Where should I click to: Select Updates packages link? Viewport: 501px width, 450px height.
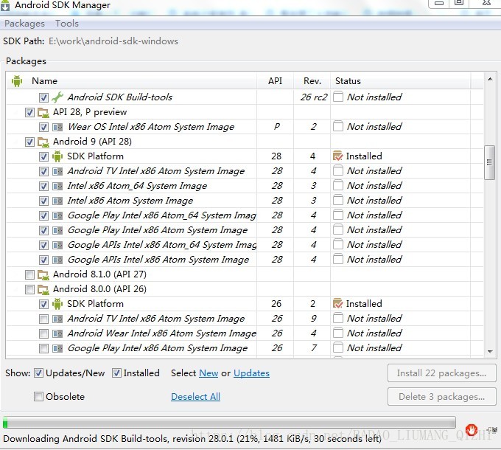251,373
